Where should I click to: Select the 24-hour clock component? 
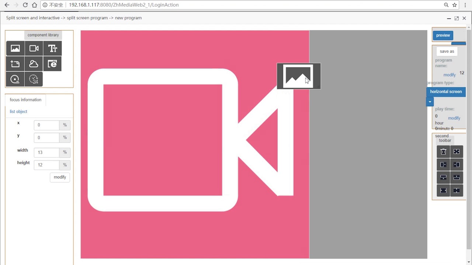tap(34, 79)
